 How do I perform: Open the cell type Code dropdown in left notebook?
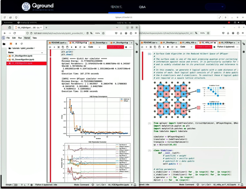click(94, 47)
